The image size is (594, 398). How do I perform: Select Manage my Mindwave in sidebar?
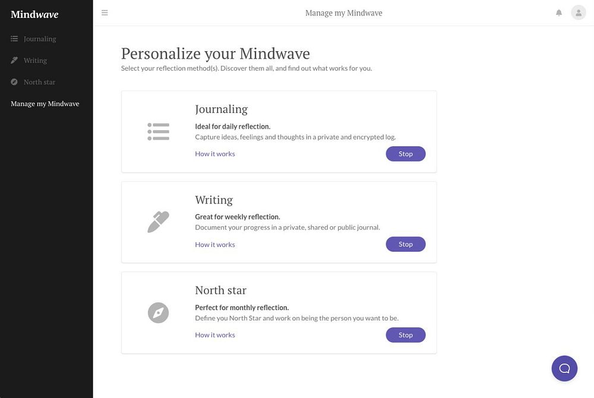[45, 104]
